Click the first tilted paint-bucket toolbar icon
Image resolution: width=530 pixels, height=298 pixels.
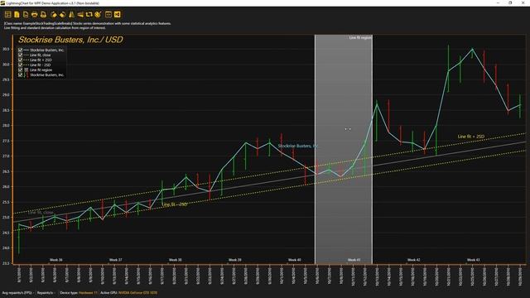[x=54, y=15]
